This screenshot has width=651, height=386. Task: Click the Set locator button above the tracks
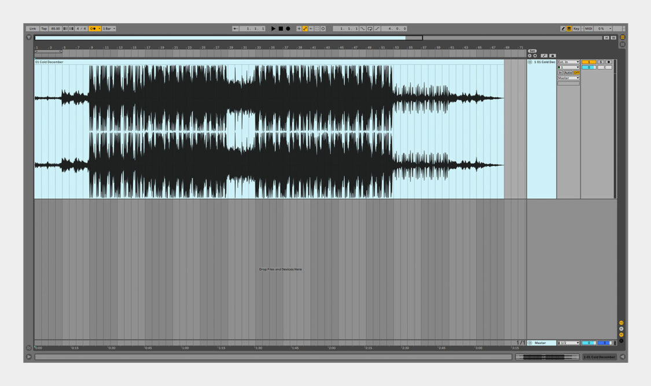532,50
